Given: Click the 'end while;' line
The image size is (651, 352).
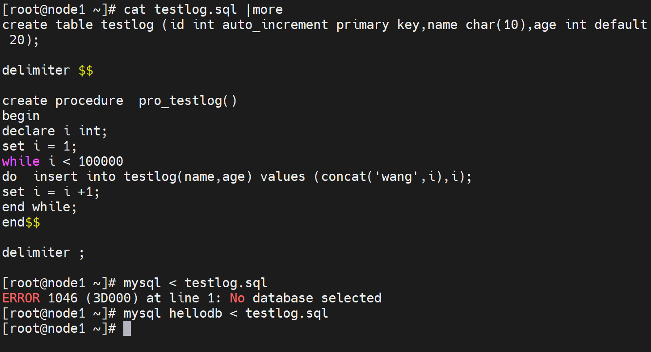Looking at the screenshot, I should [40, 207].
